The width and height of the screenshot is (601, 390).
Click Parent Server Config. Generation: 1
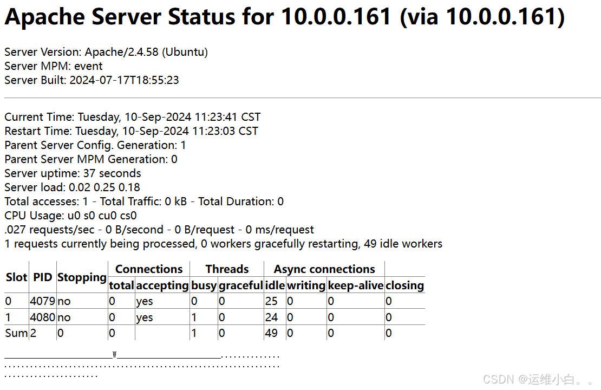(95, 145)
